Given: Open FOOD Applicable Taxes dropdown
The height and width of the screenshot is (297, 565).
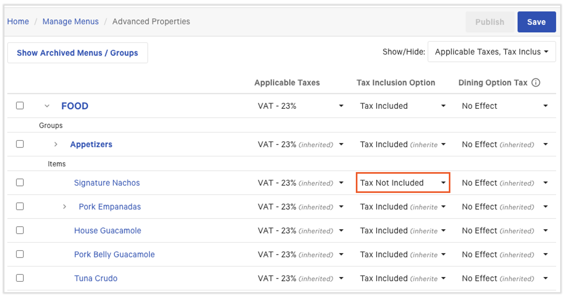Looking at the screenshot, I should pyautogui.click(x=301, y=106).
